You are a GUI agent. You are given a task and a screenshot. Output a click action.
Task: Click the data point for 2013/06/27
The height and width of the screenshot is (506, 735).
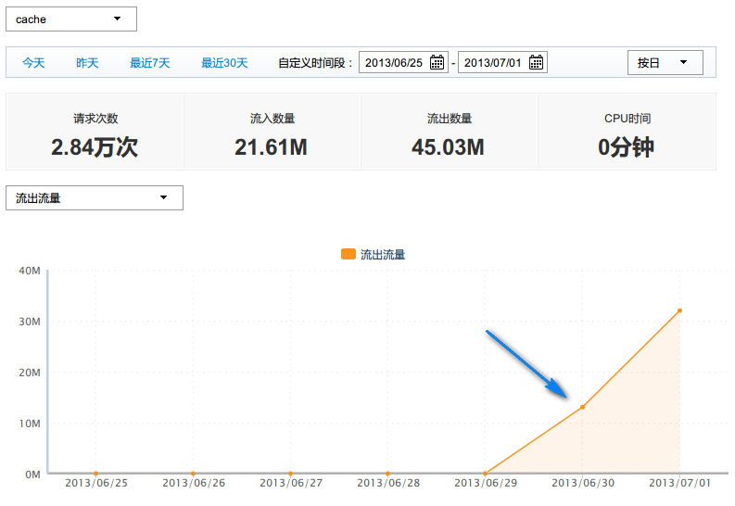coord(291,474)
